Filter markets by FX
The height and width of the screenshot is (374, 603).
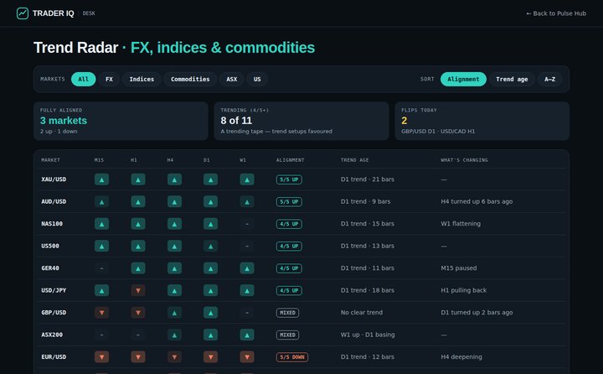pyautogui.click(x=109, y=80)
